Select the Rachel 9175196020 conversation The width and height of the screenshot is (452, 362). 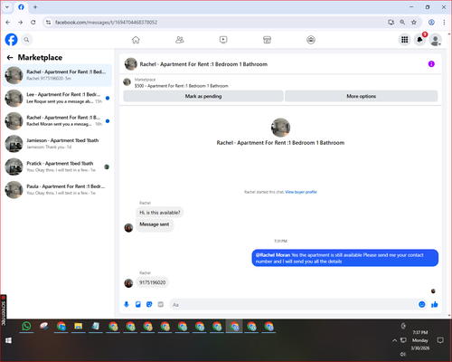point(57,75)
